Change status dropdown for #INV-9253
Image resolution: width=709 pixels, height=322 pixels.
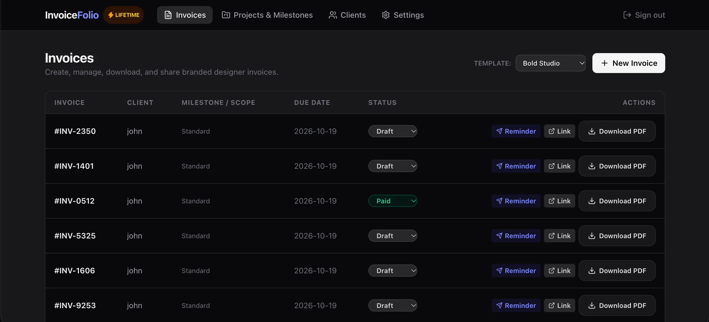(x=393, y=305)
